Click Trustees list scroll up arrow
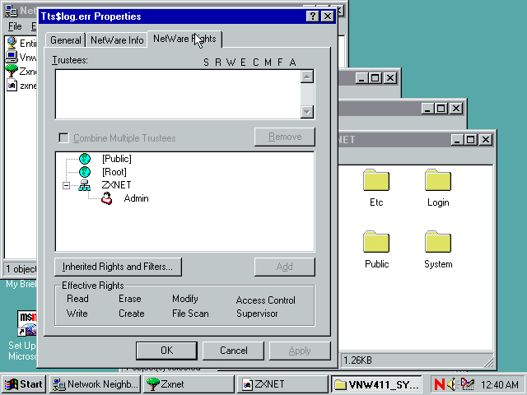The height and width of the screenshot is (395, 527). point(307,77)
